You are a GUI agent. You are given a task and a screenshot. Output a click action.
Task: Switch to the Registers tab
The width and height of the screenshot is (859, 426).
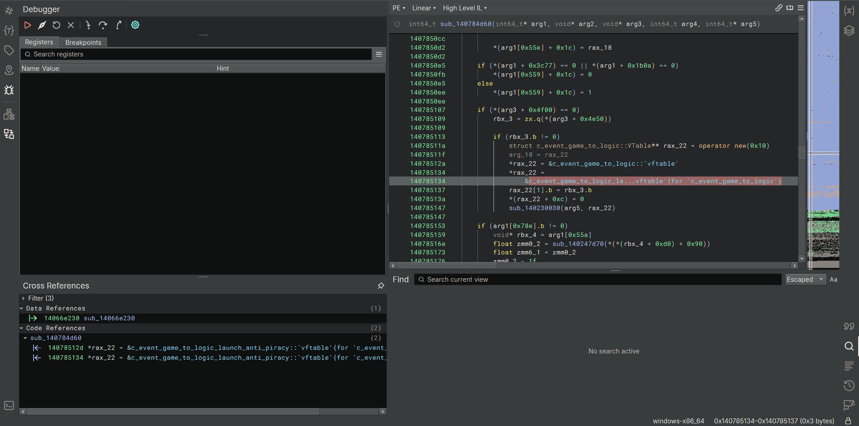point(39,42)
